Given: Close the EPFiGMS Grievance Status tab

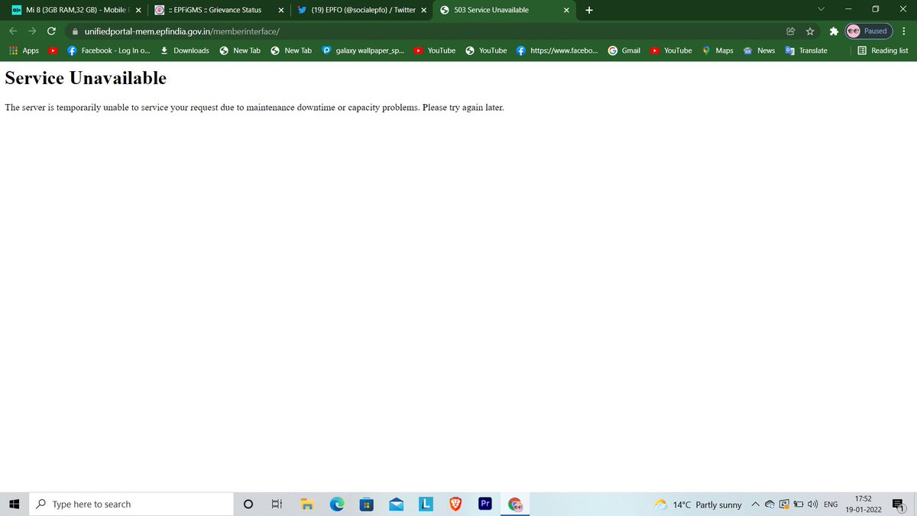Looking at the screenshot, I should click(280, 10).
